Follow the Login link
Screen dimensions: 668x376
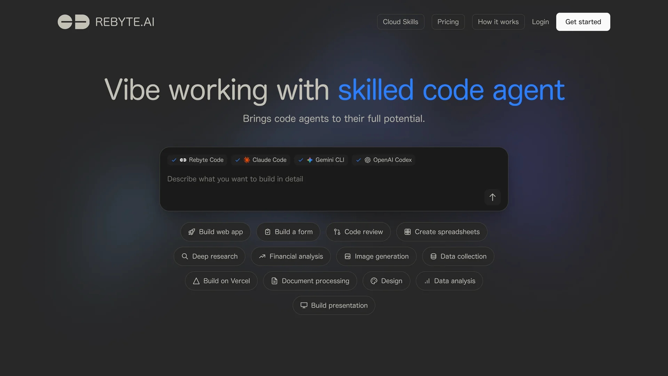(x=540, y=22)
